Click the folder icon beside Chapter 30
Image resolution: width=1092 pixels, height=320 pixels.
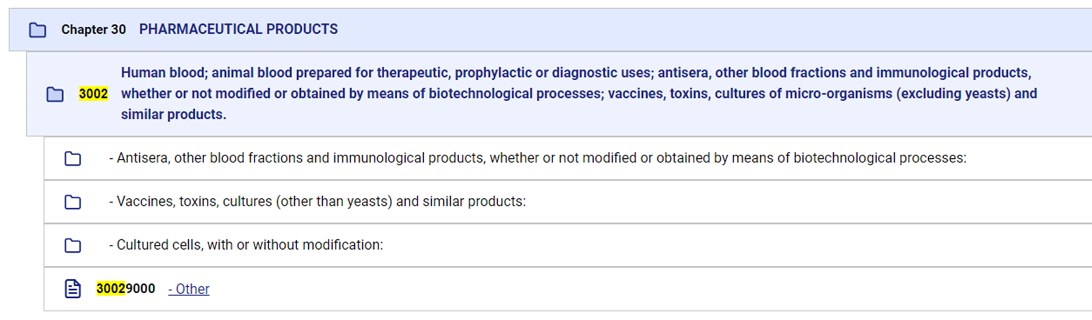coord(38,30)
